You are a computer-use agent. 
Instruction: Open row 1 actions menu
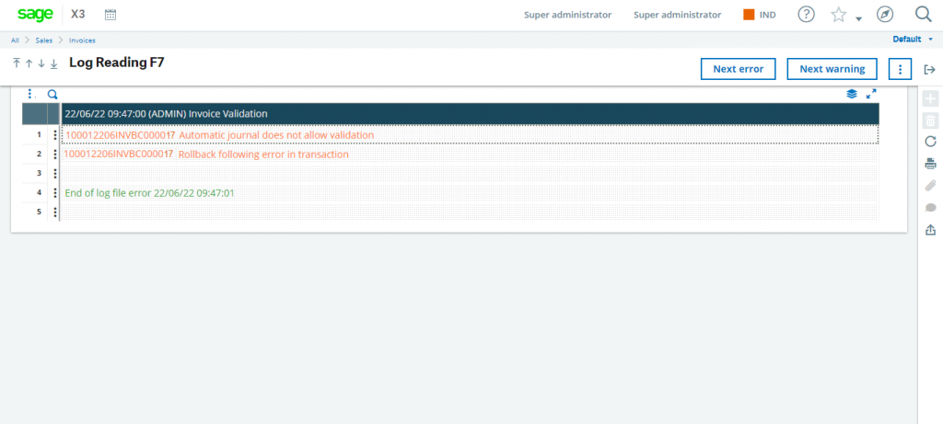pos(54,135)
